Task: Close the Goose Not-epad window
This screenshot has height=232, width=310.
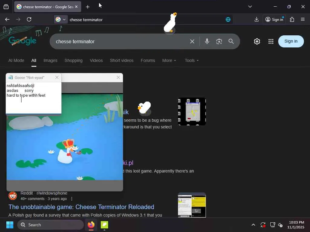Action: [x=57, y=77]
